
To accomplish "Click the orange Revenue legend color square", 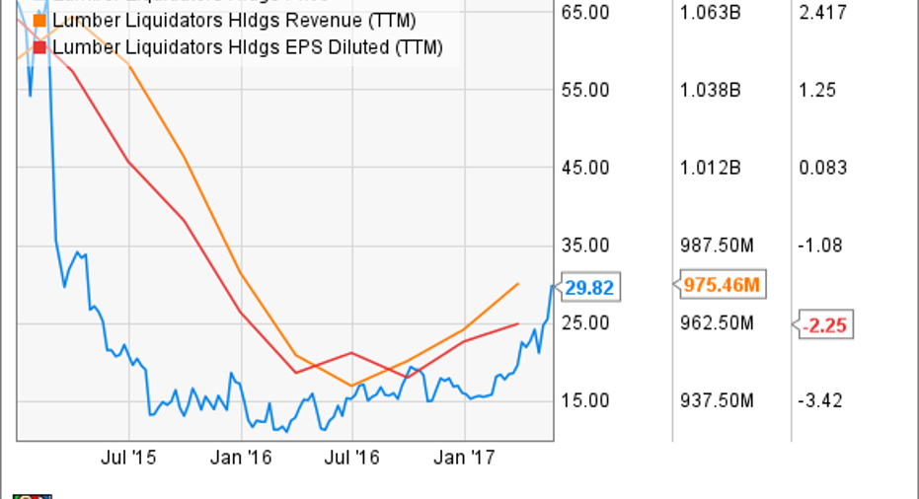I will (39, 22).
